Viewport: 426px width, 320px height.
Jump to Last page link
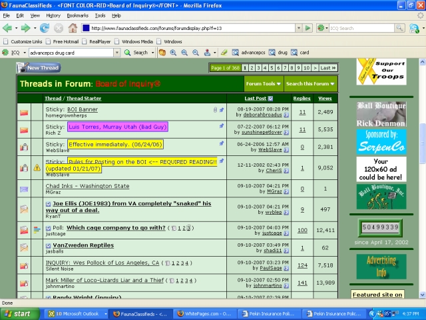coord(328,68)
